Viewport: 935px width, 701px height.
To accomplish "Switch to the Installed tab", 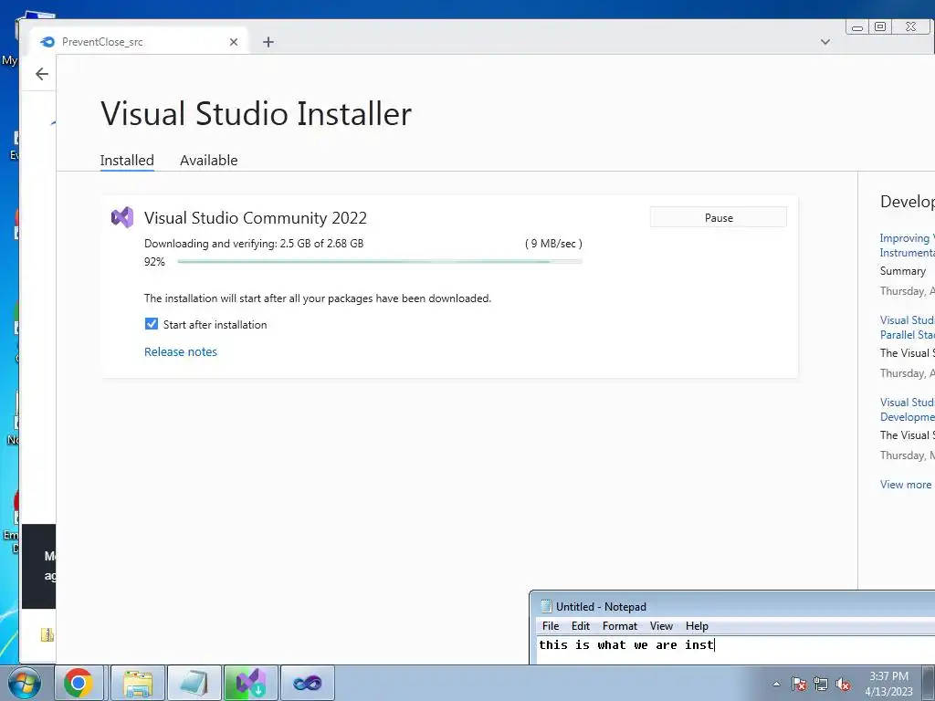I will pyautogui.click(x=127, y=161).
